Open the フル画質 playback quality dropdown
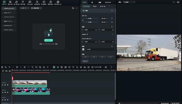 point(129,2)
